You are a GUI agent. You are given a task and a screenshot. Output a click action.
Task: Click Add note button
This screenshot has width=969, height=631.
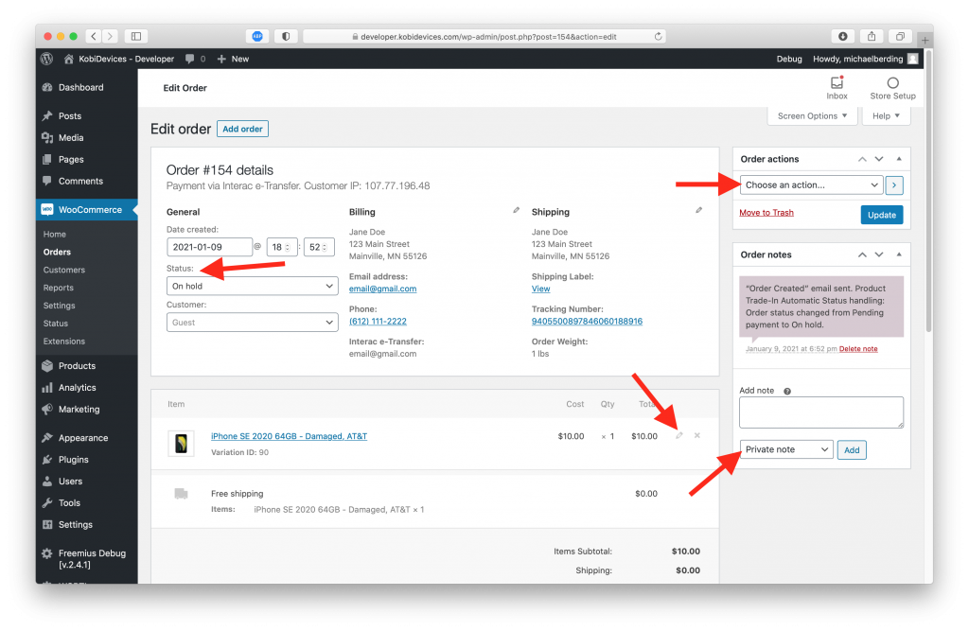coord(852,450)
